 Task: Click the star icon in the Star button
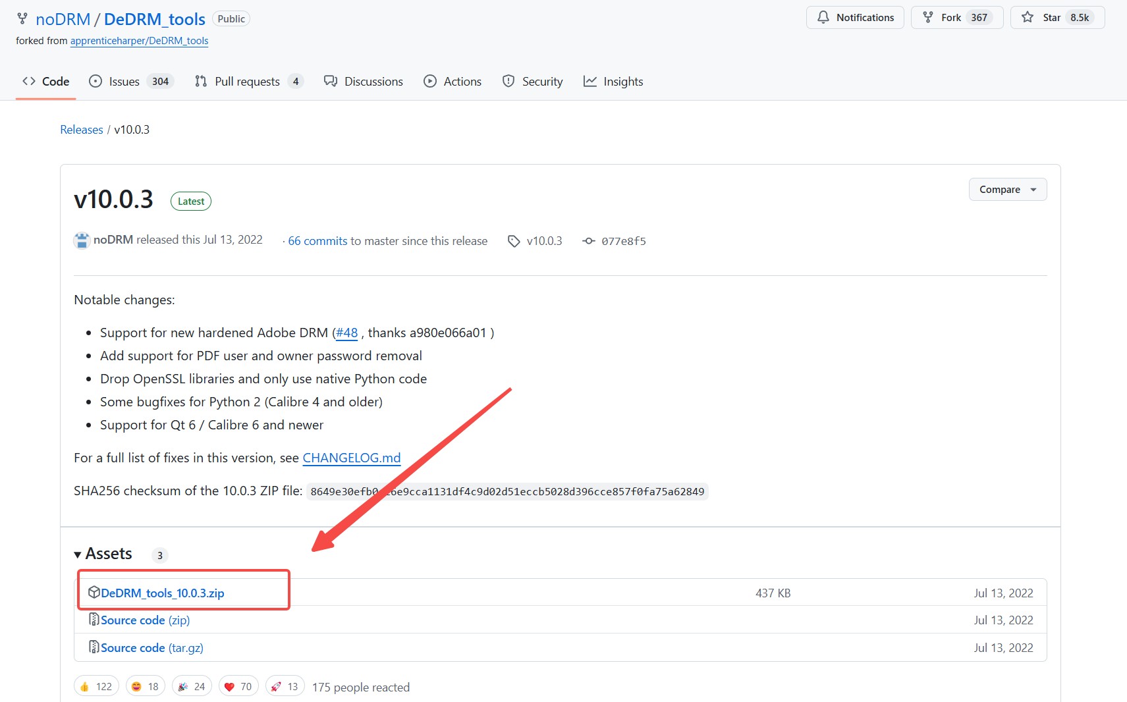(x=1028, y=18)
